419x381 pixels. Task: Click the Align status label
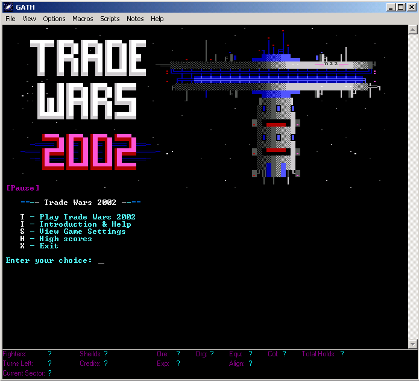tap(237, 364)
